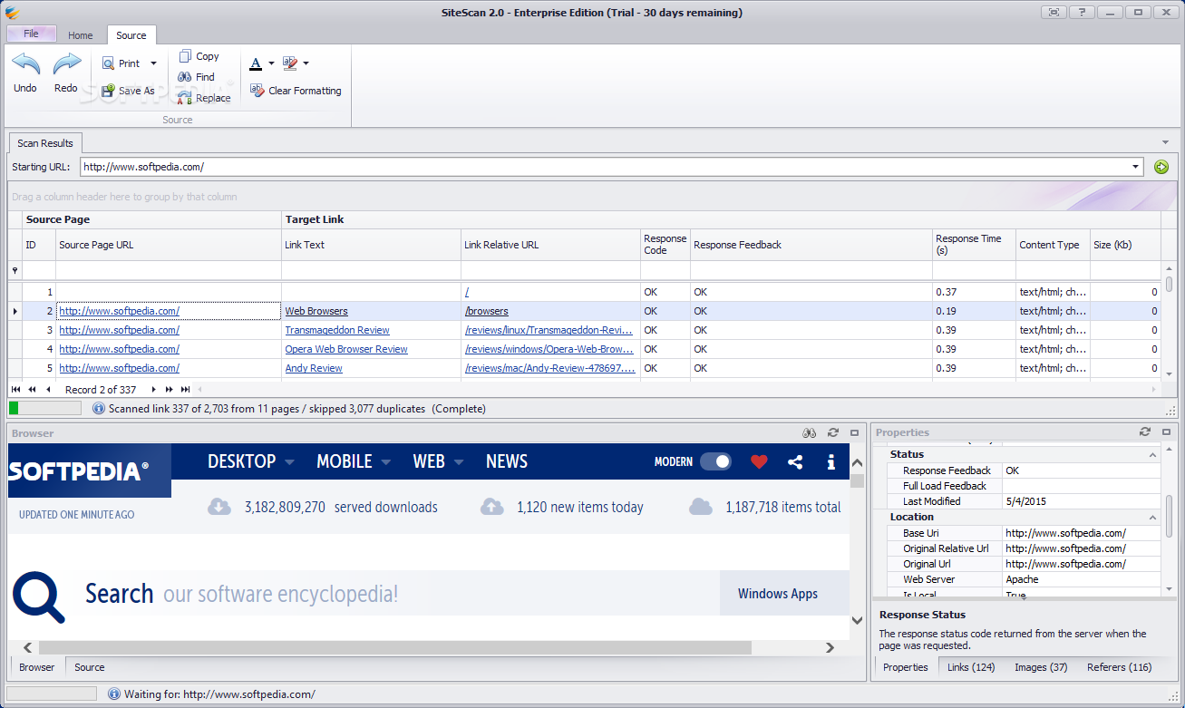Open the File menu
This screenshot has width=1185, height=708.
[31, 34]
